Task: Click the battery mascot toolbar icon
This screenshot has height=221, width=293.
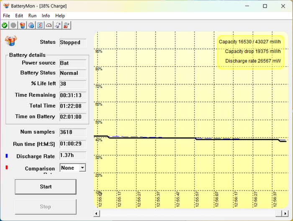Action: (22, 25)
